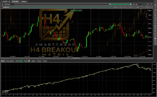
Task: Click the left handle of the date range slider
Action: pyautogui.click(x=110, y=4)
